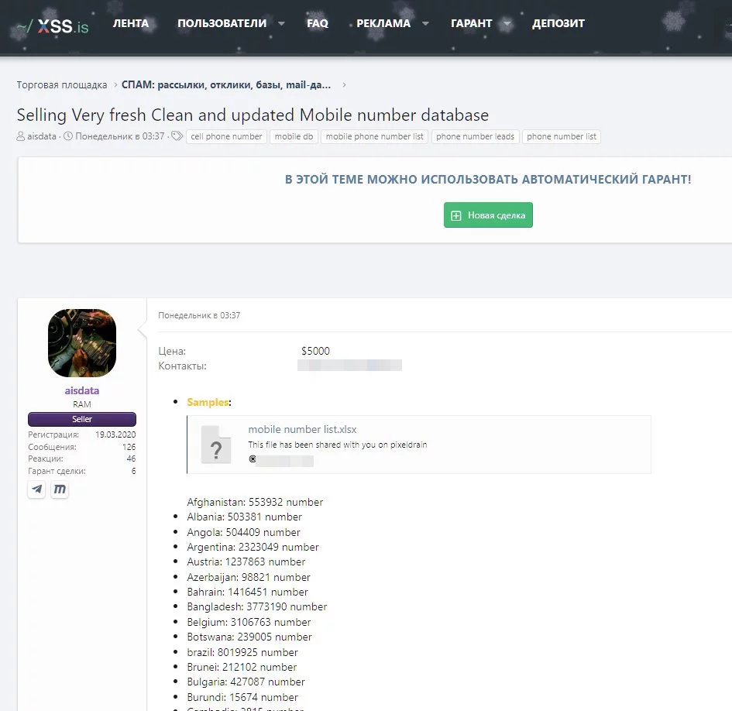Select the 'mobile db' tag
This screenshot has width=732, height=711.
tap(294, 137)
